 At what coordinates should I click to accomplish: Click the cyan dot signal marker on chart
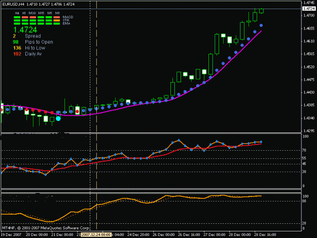[58, 119]
